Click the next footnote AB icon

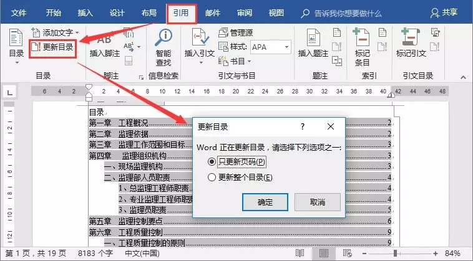click(x=129, y=46)
